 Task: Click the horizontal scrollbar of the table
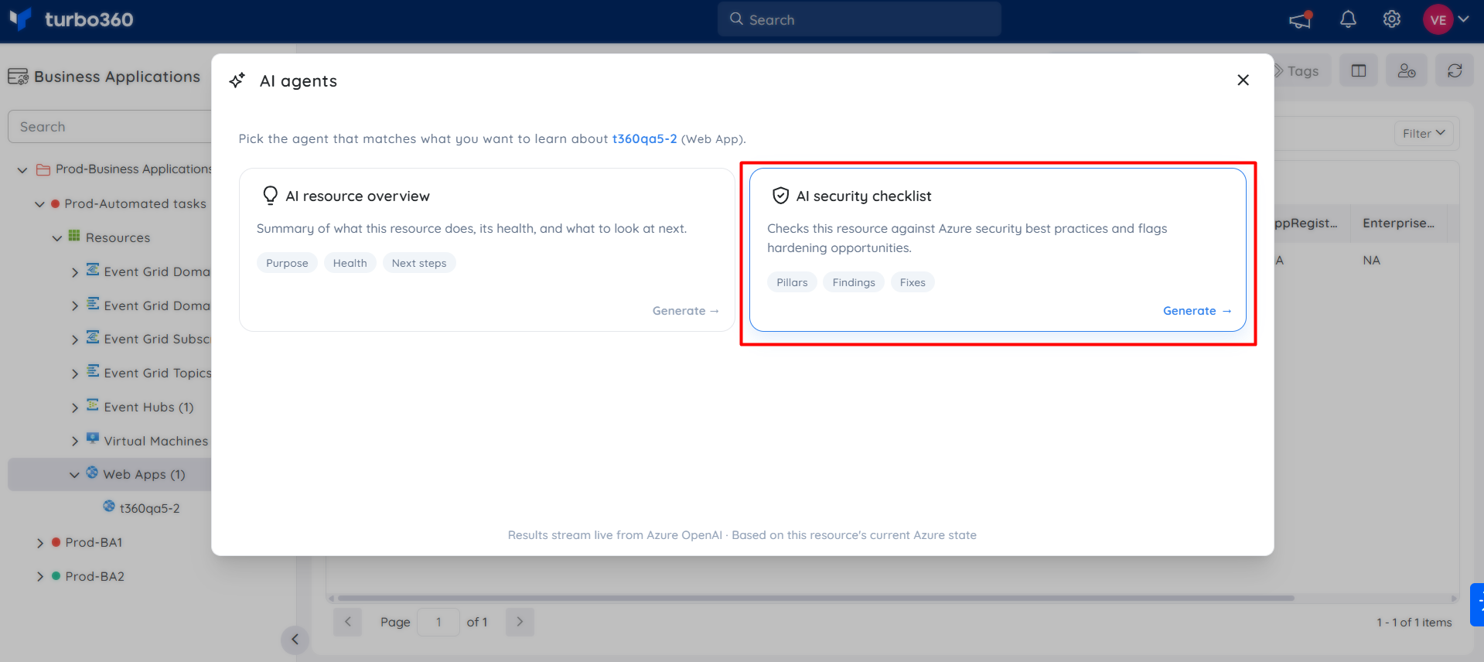click(x=816, y=598)
